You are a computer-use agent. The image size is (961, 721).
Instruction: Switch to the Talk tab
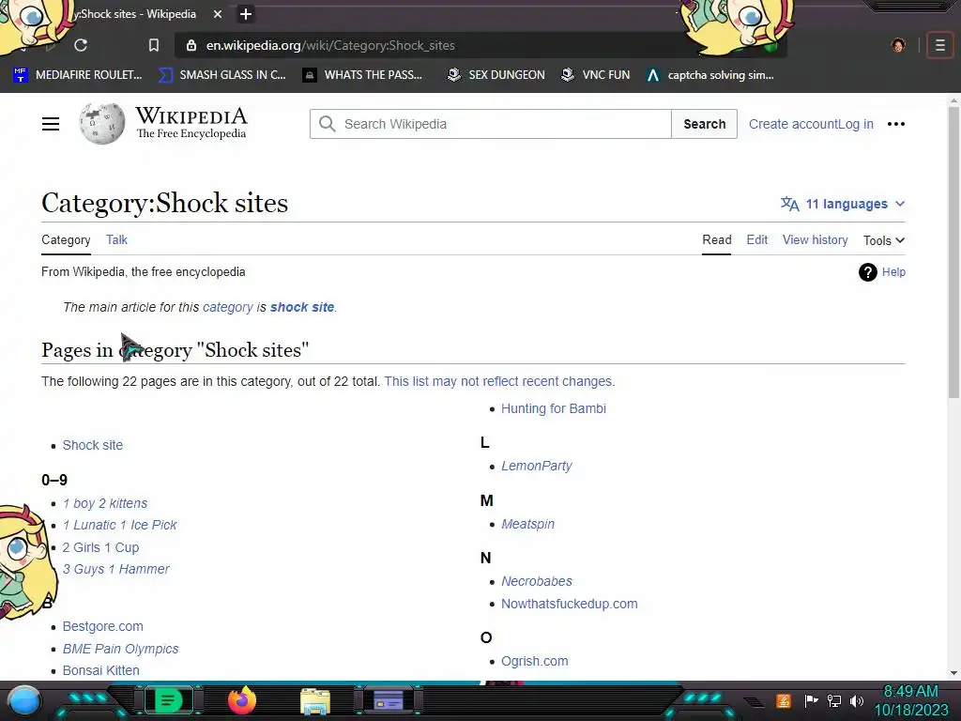[x=116, y=239]
